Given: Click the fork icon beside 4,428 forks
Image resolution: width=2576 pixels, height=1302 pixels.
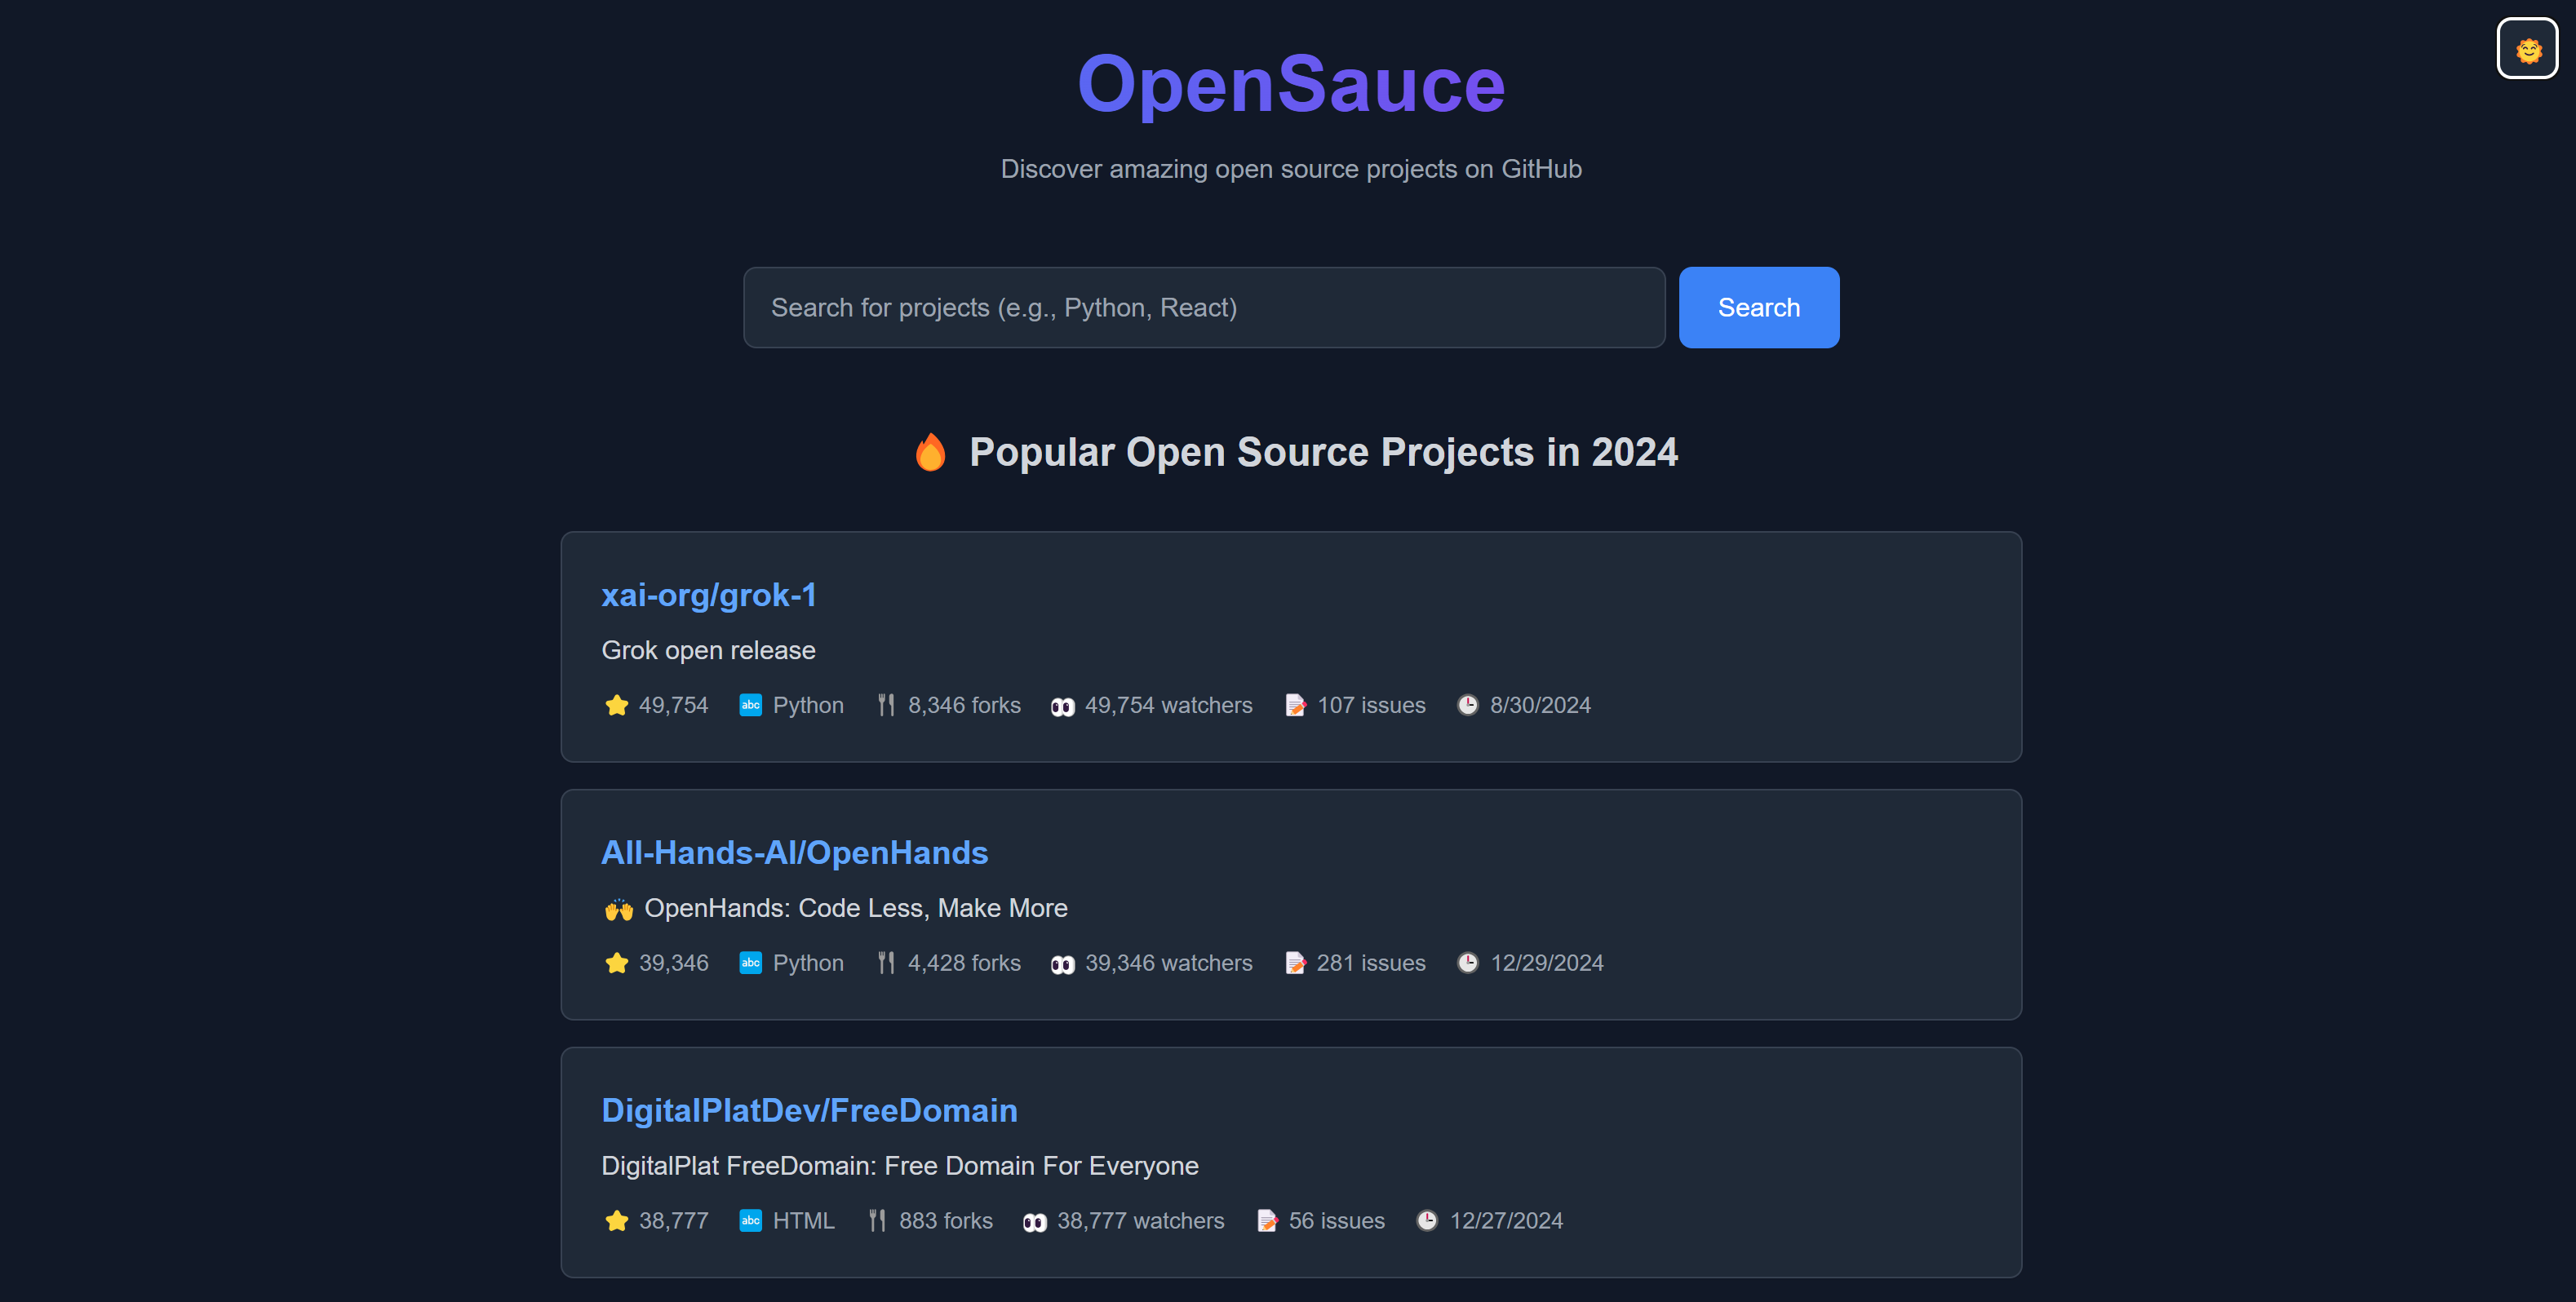Looking at the screenshot, I should 886,963.
